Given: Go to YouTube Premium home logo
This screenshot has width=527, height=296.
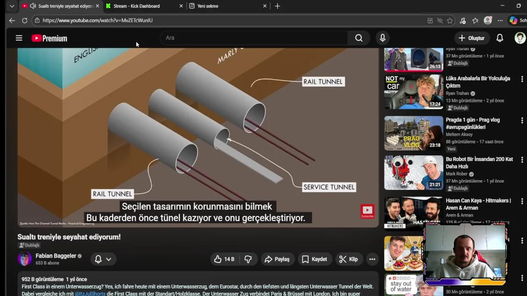Looking at the screenshot, I should (x=49, y=38).
